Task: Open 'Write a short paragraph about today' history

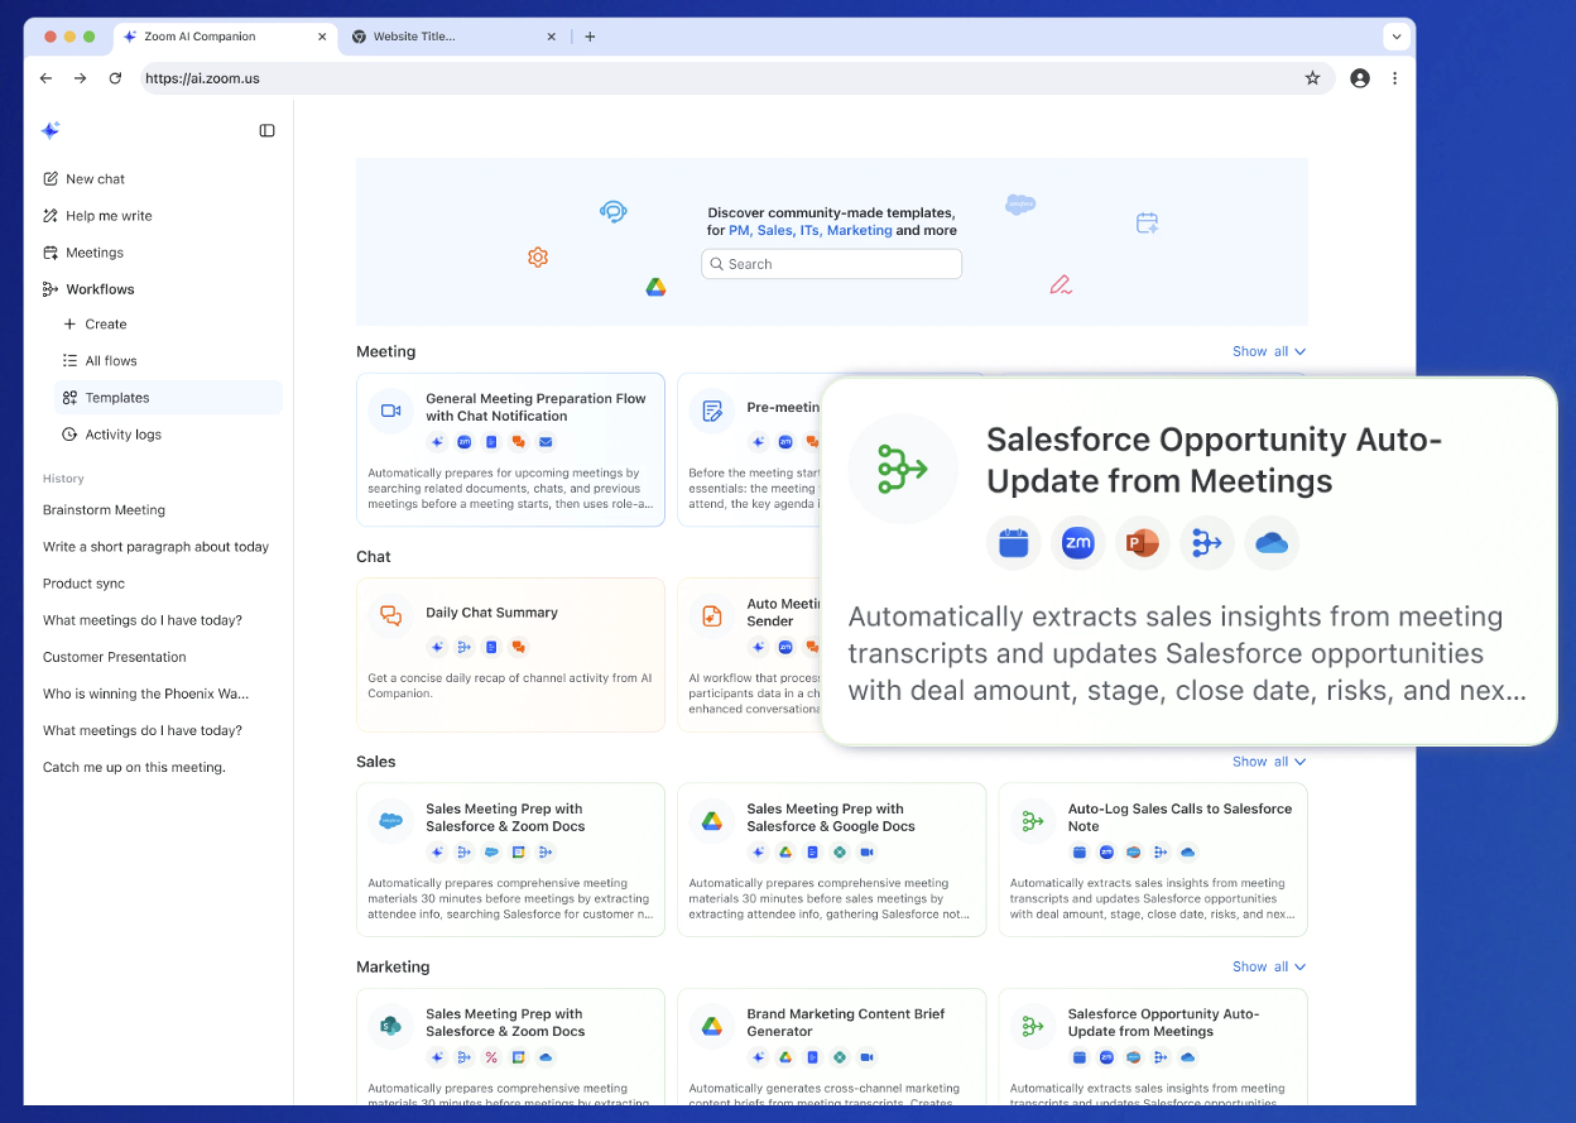Action: [155, 546]
